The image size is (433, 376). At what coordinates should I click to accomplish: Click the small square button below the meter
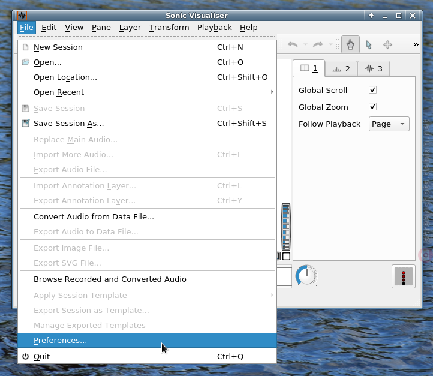coord(286,256)
